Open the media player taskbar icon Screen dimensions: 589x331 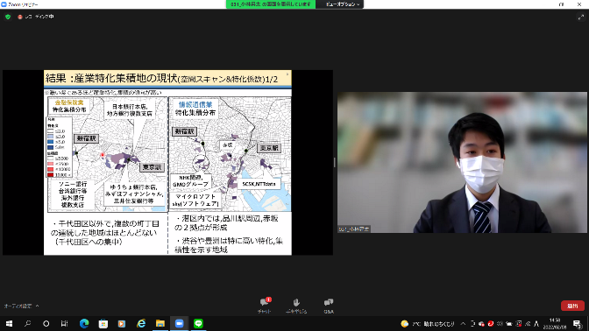(x=122, y=323)
